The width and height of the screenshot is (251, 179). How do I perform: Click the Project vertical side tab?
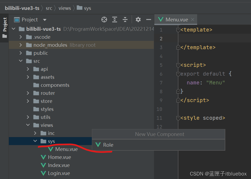pos(5,25)
